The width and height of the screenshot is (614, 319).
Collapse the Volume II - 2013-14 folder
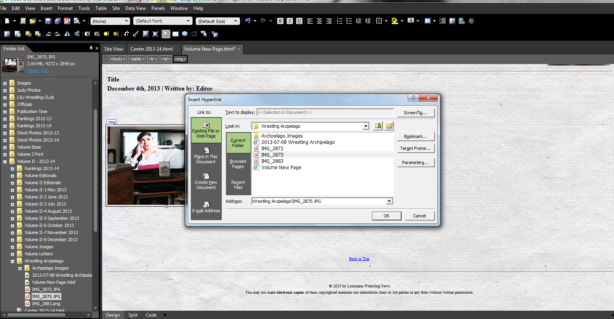[5, 161]
